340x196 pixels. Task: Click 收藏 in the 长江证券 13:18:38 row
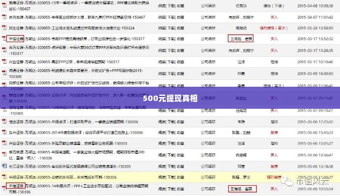click(181, 167)
